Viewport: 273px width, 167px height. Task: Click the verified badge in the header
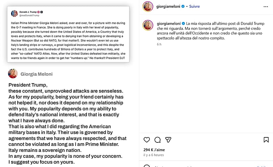click(183, 6)
